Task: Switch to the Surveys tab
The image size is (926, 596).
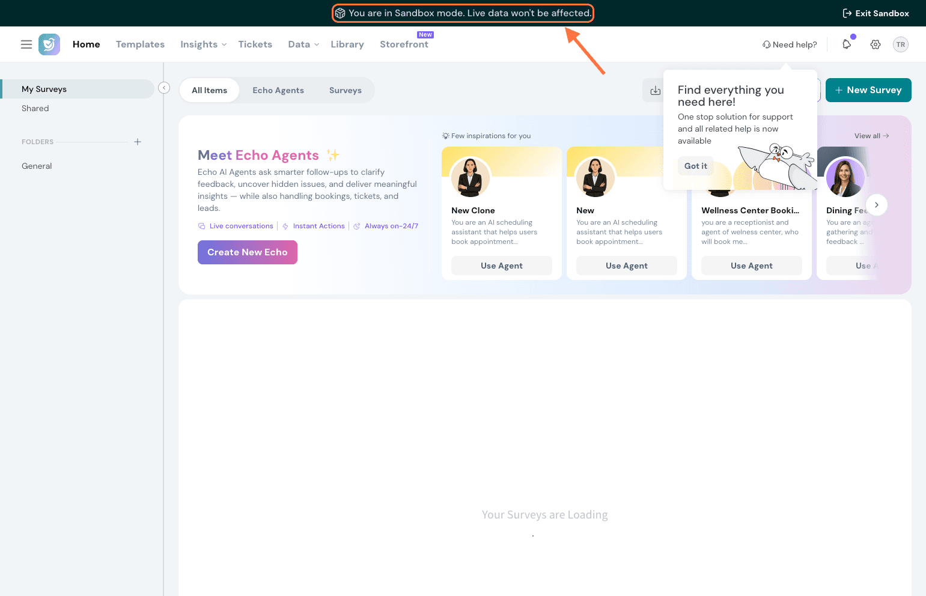Action: point(345,91)
